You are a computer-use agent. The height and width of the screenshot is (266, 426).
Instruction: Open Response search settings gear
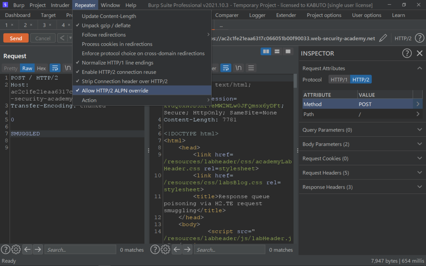(x=165, y=249)
